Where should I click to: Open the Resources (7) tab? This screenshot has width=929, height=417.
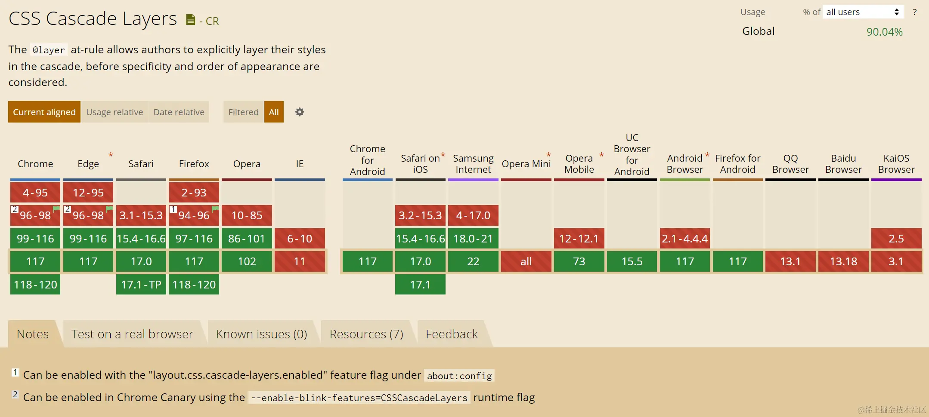366,334
